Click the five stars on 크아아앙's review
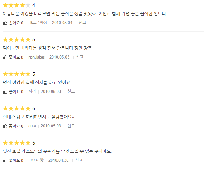 pos(17,143)
